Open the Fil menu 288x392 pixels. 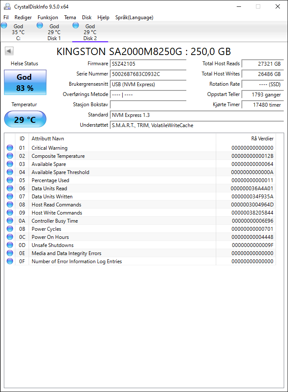pyautogui.click(x=6, y=17)
